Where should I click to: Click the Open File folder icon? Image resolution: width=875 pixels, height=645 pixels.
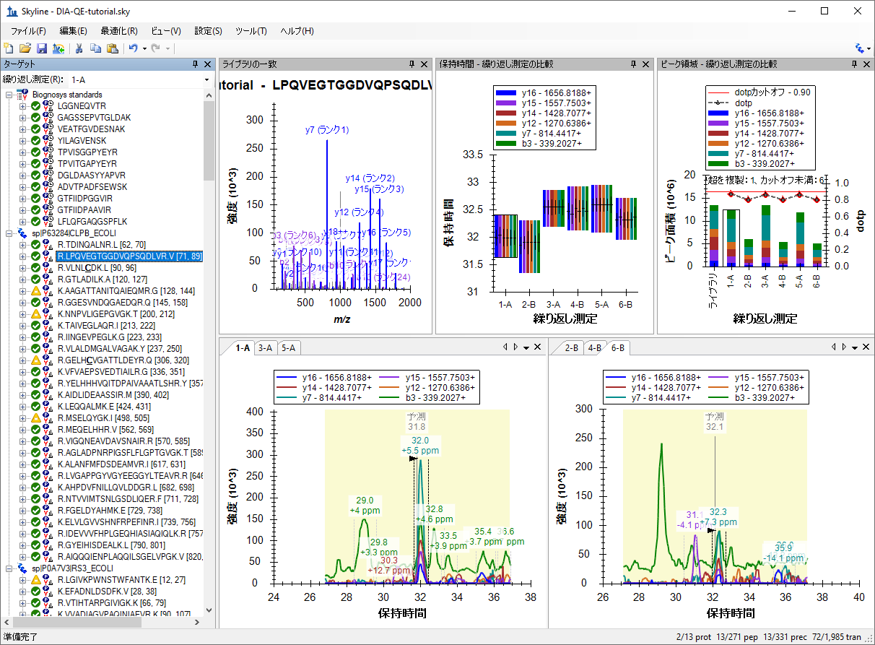pos(25,48)
